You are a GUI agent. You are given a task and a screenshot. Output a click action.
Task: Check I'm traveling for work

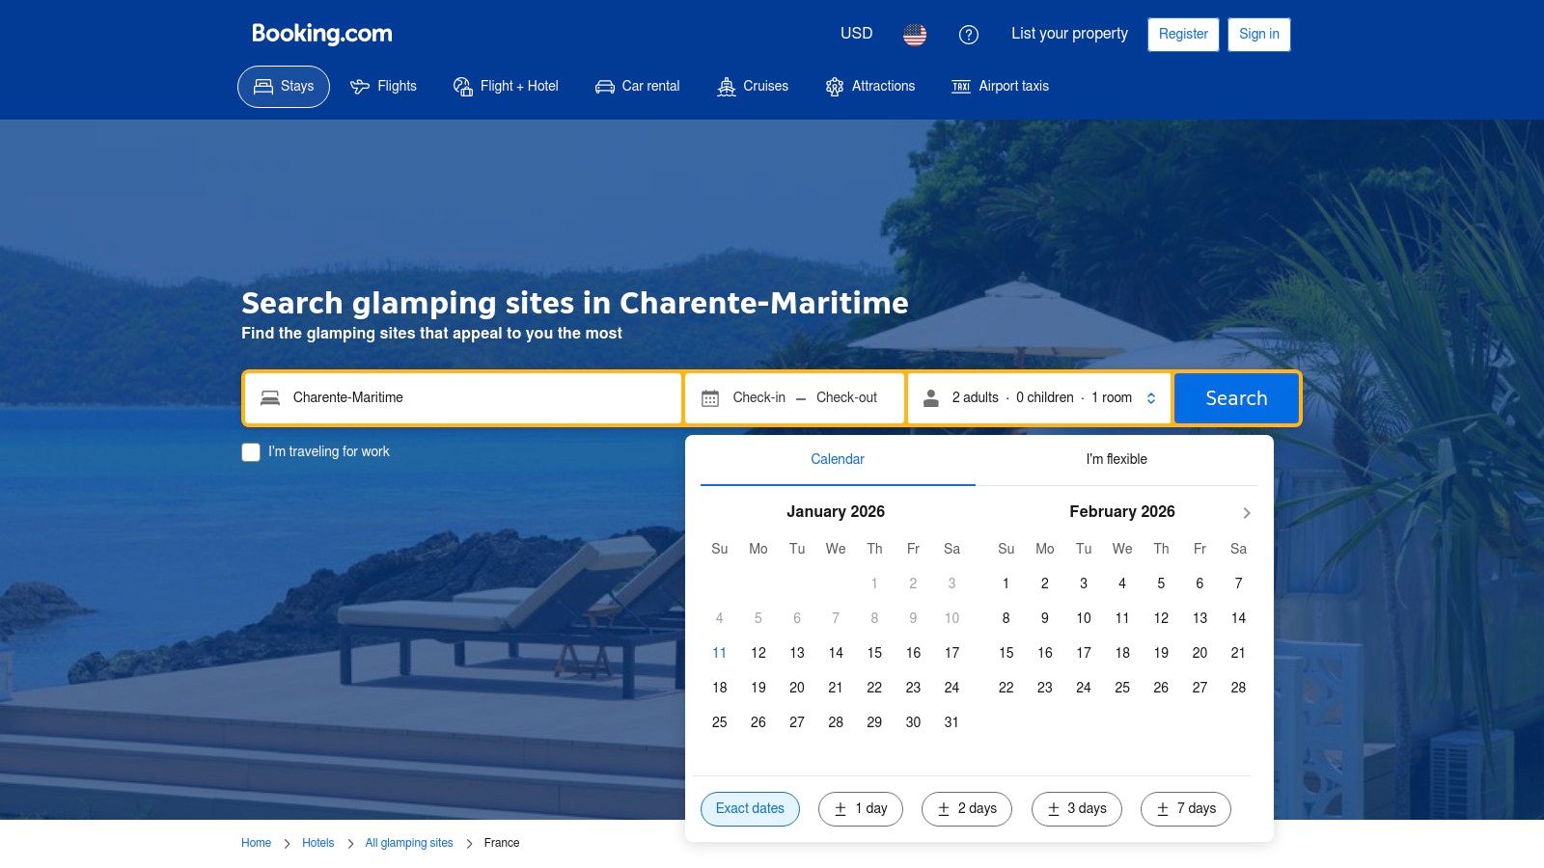click(251, 452)
